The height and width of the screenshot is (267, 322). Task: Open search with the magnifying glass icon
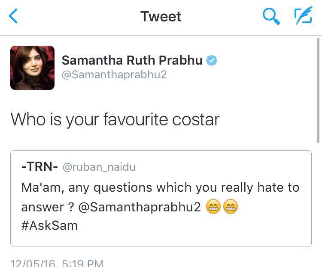271,17
